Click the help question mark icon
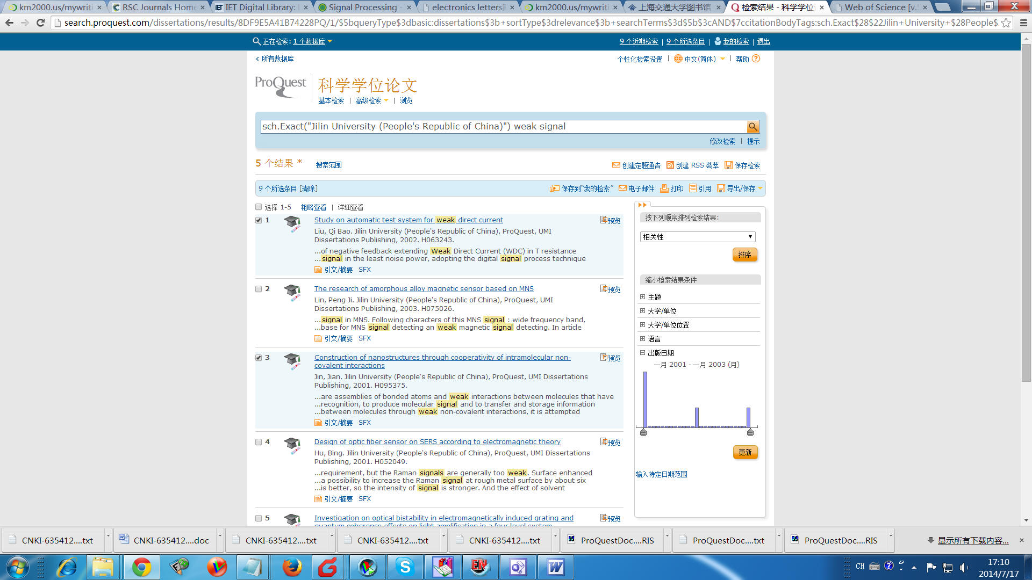 point(756,59)
